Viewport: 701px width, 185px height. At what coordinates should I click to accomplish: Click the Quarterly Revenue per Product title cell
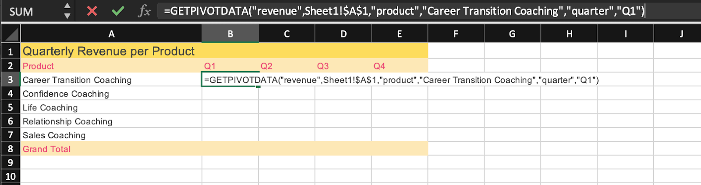(109, 51)
